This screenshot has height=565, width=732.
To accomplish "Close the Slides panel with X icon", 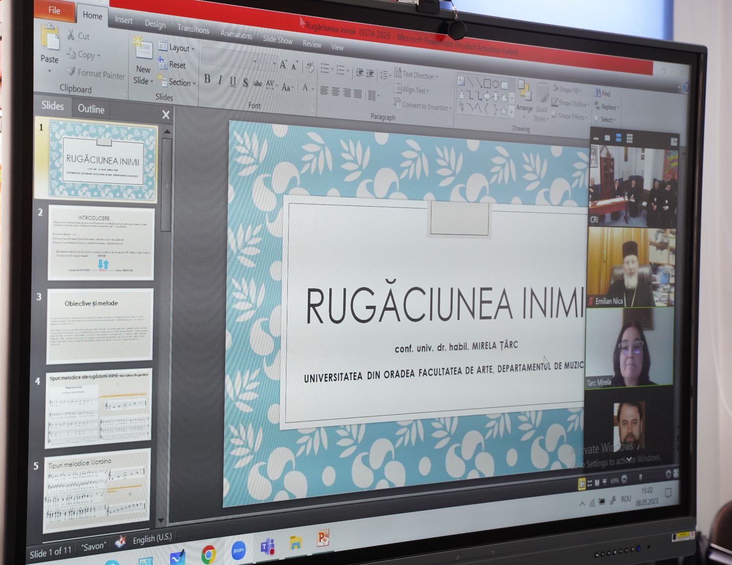I will click(x=166, y=115).
